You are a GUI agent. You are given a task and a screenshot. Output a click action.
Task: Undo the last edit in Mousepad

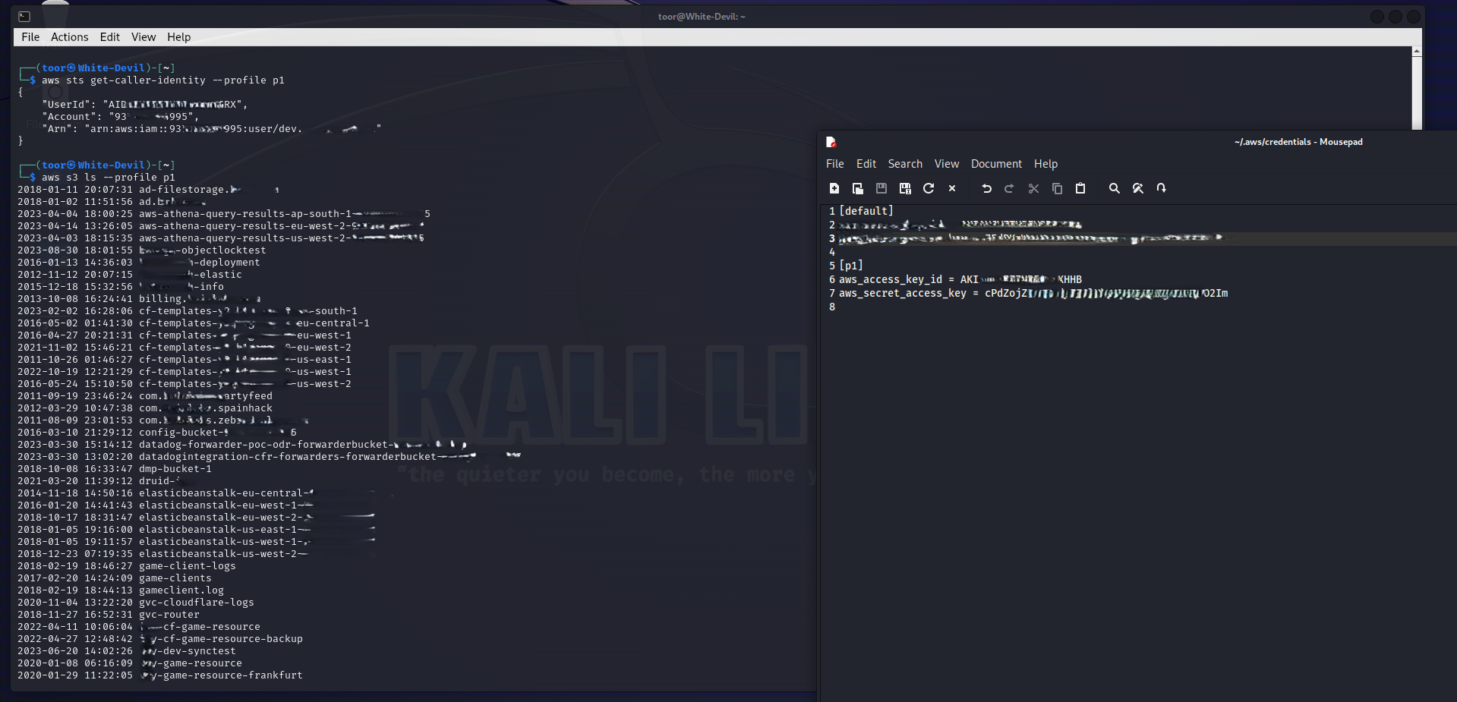click(986, 188)
